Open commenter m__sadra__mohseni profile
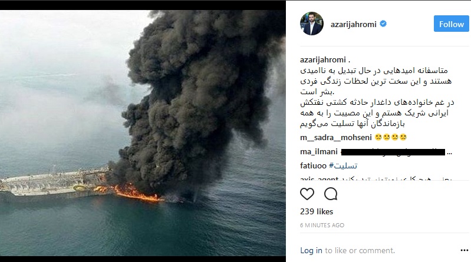Image resolution: width=471 pixels, height=262 pixels. coord(336,137)
